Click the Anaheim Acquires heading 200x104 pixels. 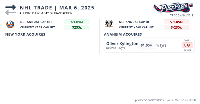point(123,34)
